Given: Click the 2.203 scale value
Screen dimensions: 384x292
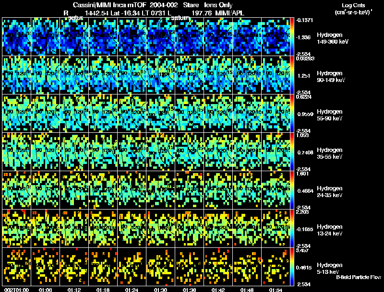Looking at the screenshot, I should click(x=303, y=212).
